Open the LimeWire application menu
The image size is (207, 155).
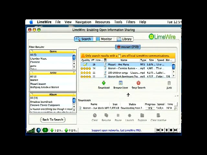click(44, 22)
